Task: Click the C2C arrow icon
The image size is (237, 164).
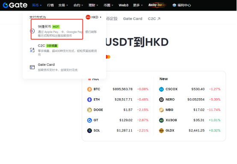Action: click(159, 19)
